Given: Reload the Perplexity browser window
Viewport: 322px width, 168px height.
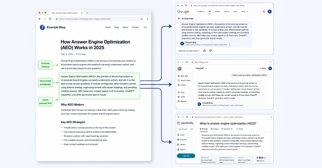Looking at the screenshot, I should tap(186, 117).
